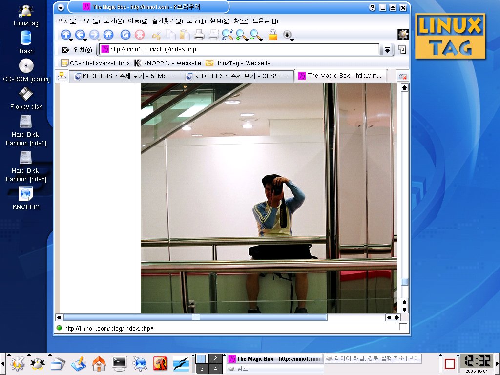
Task: Increase font size with the zoom-in magnifier
Action: tap(242, 35)
